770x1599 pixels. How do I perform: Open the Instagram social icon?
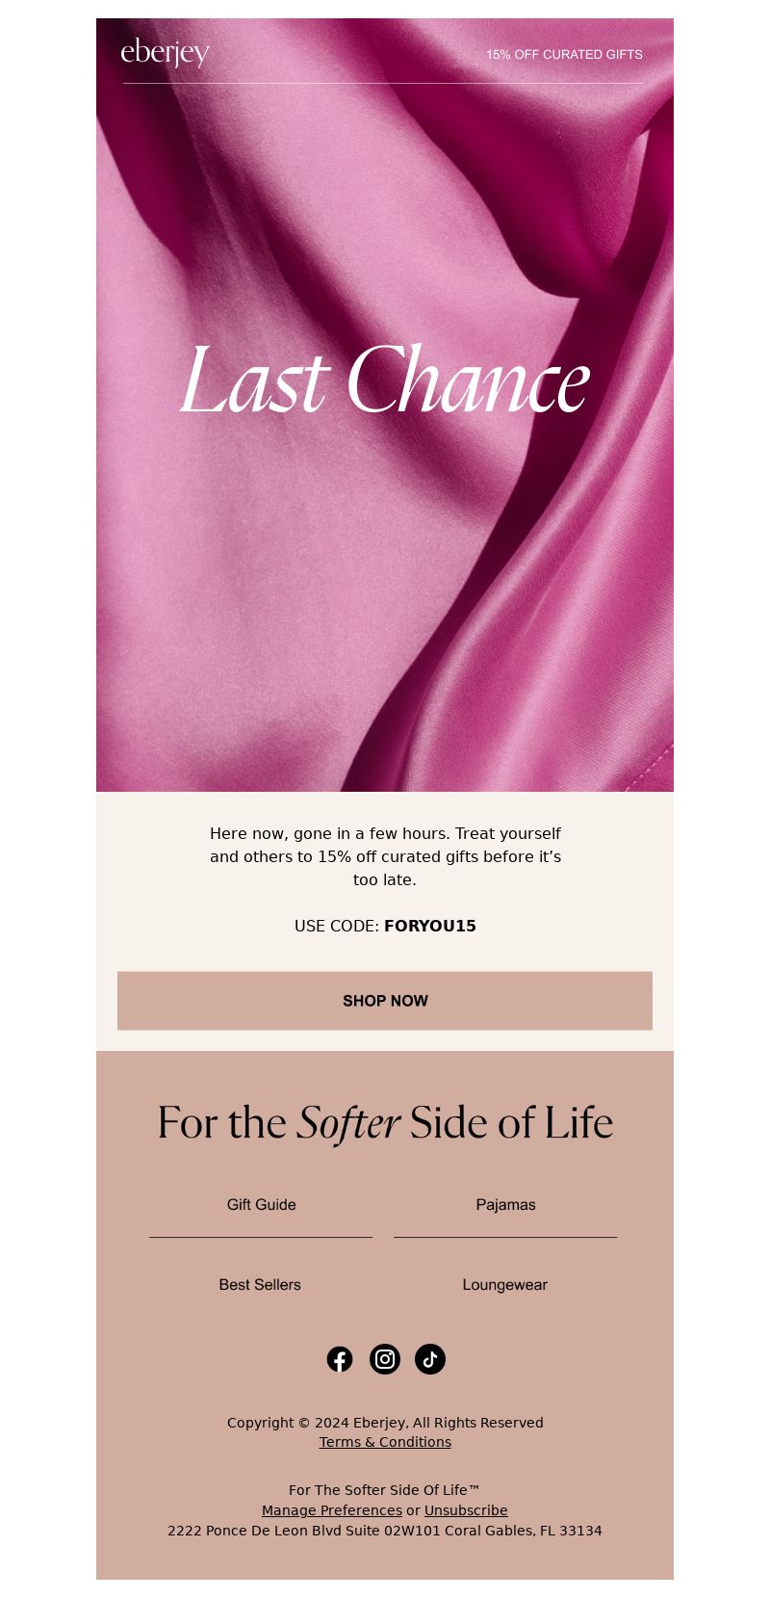tap(385, 1359)
